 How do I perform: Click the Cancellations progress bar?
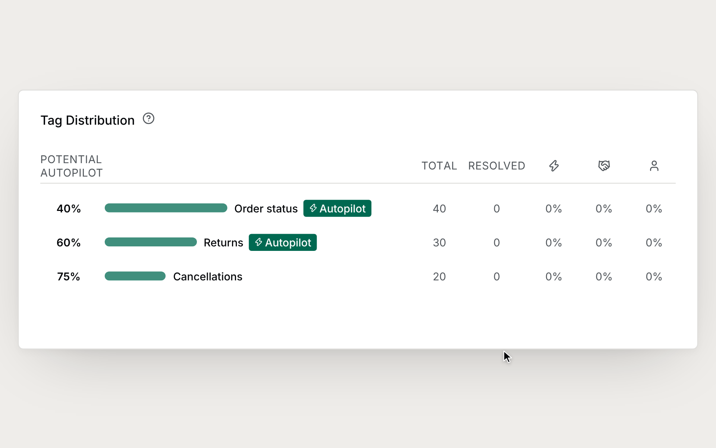(x=135, y=276)
